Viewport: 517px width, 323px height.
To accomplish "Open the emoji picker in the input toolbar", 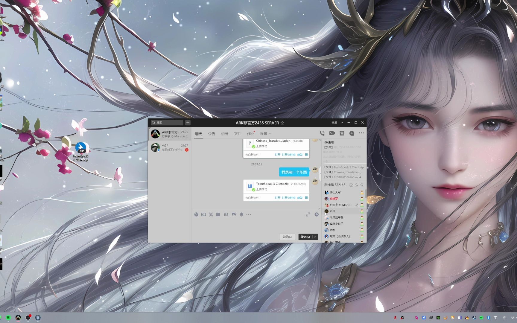I will (x=196, y=214).
